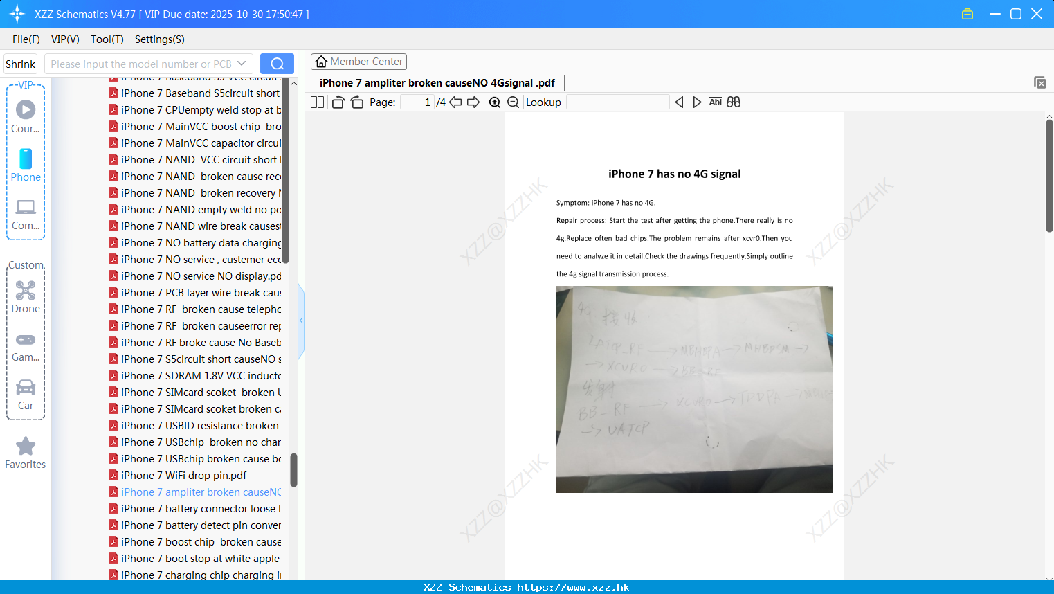The width and height of the screenshot is (1054, 594).
Task: Open iPhone 7 boot stop at white apple file
Action: (194, 559)
